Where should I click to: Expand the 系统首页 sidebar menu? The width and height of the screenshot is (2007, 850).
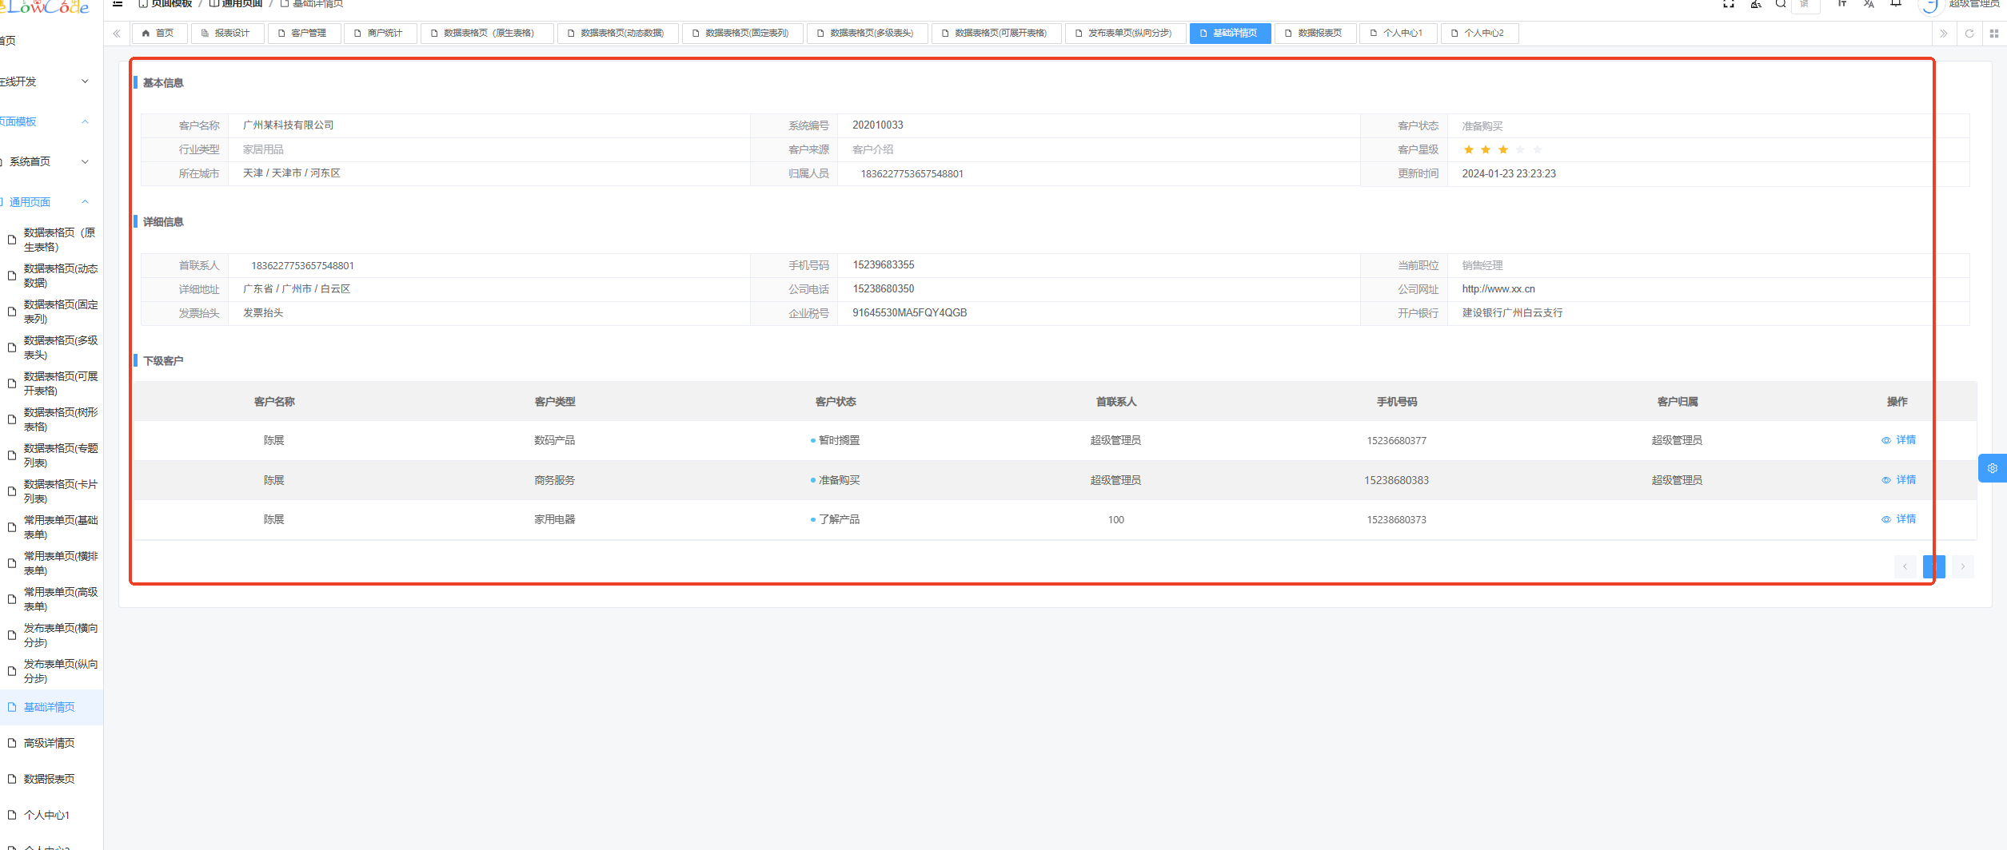click(48, 162)
